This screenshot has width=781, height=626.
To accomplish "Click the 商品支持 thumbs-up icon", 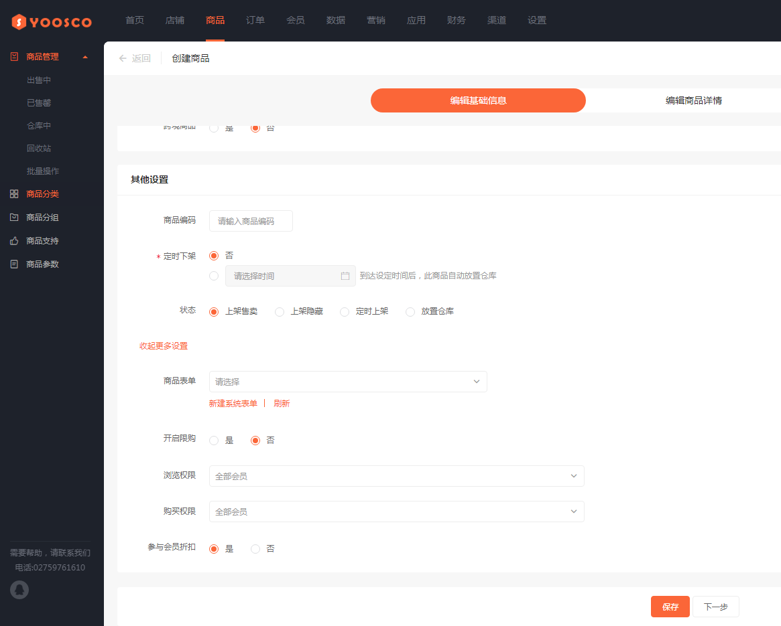I will (14, 241).
